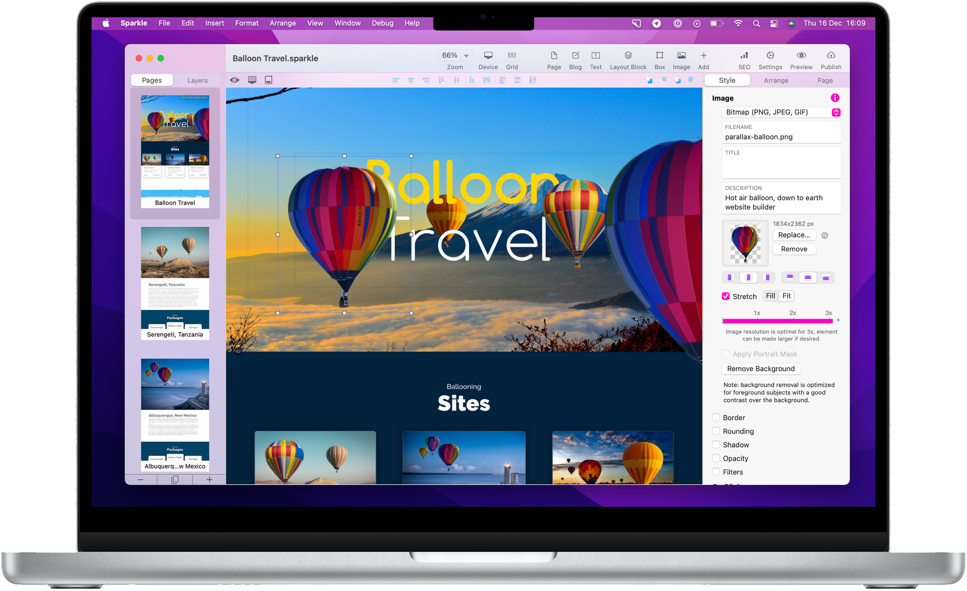Switch to the Layers tab
Viewport: 967px width, 591px height.
tap(195, 80)
